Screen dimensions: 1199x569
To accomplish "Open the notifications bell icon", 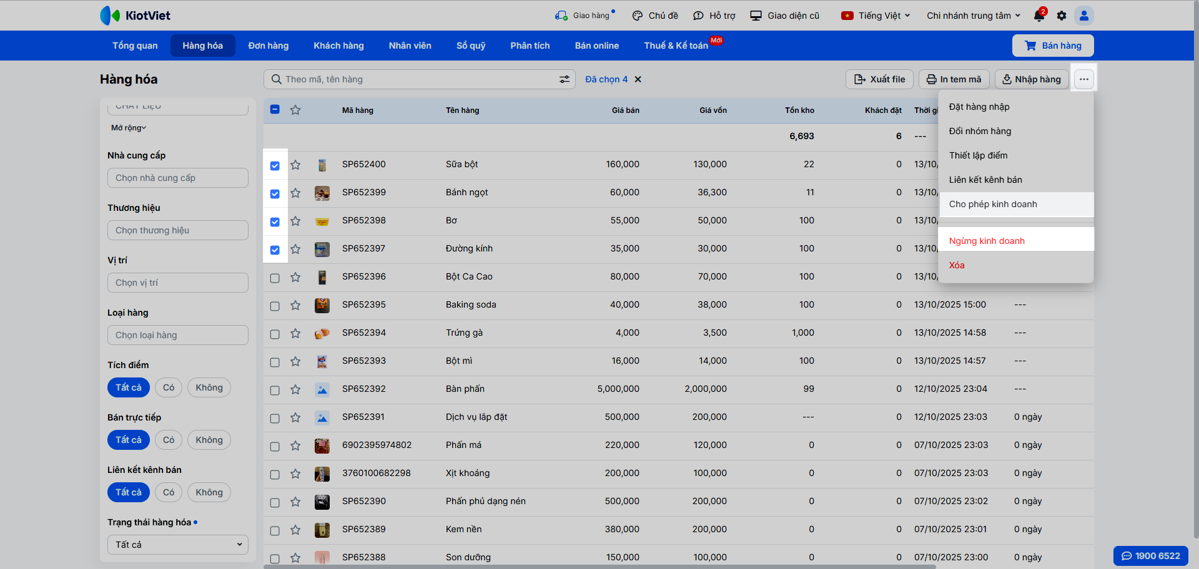I will coord(1039,16).
